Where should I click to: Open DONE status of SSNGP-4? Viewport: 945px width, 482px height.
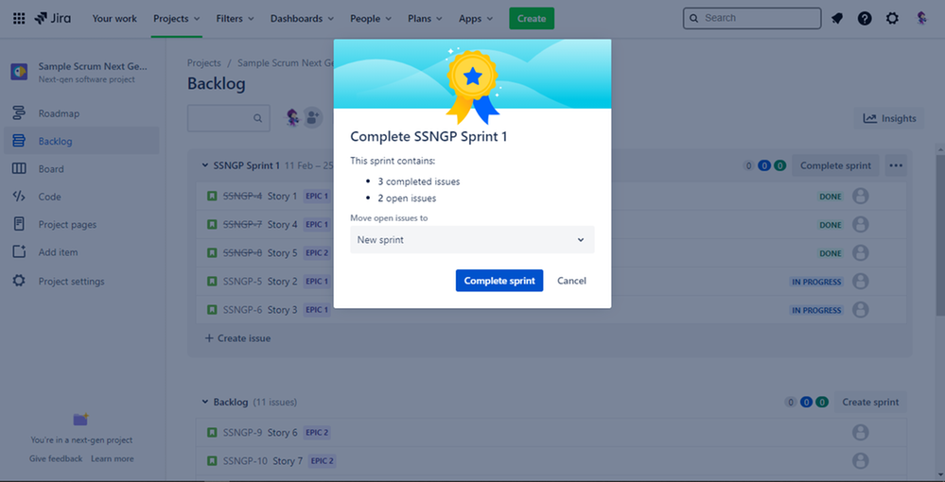[830, 197]
